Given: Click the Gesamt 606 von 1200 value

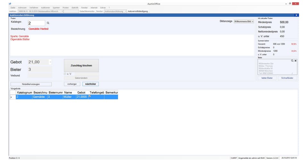Looking at the screenshot, I should pyautogui.click(x=279, y=44).
